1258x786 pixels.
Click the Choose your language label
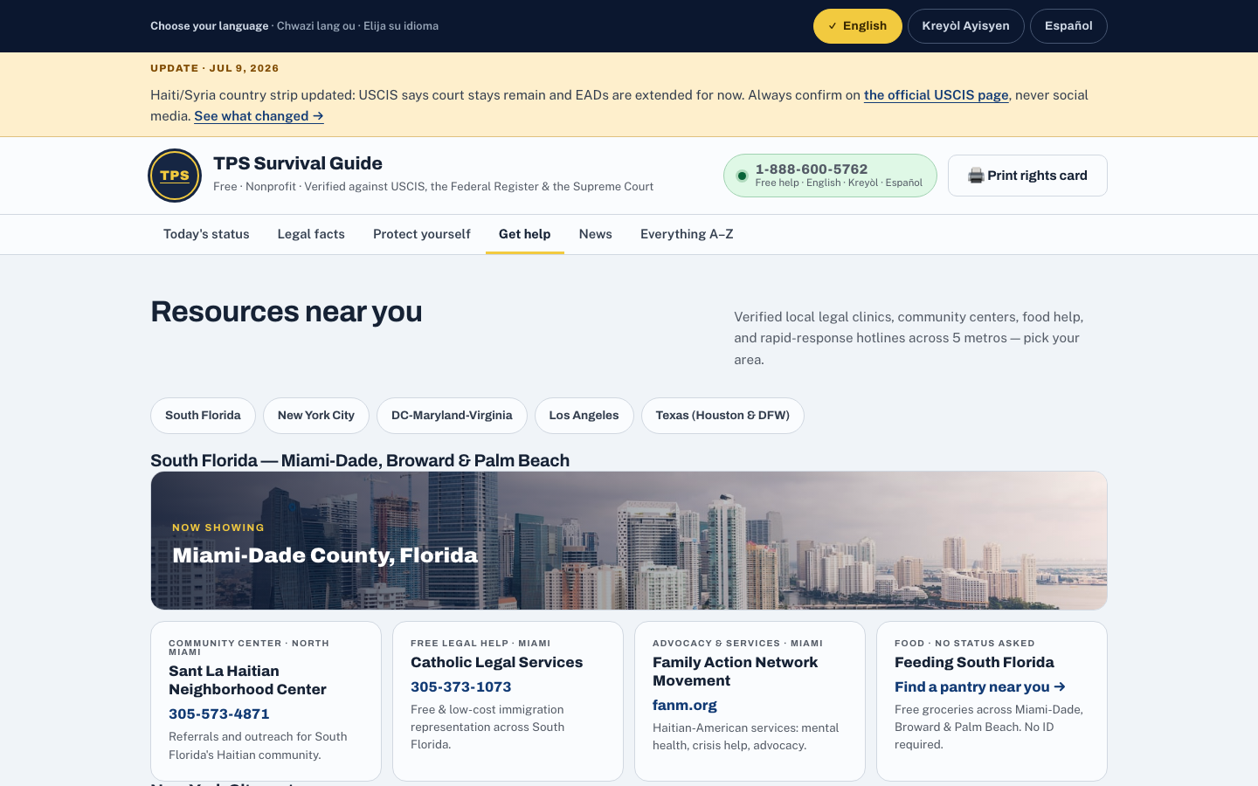[x=210, y=26]
